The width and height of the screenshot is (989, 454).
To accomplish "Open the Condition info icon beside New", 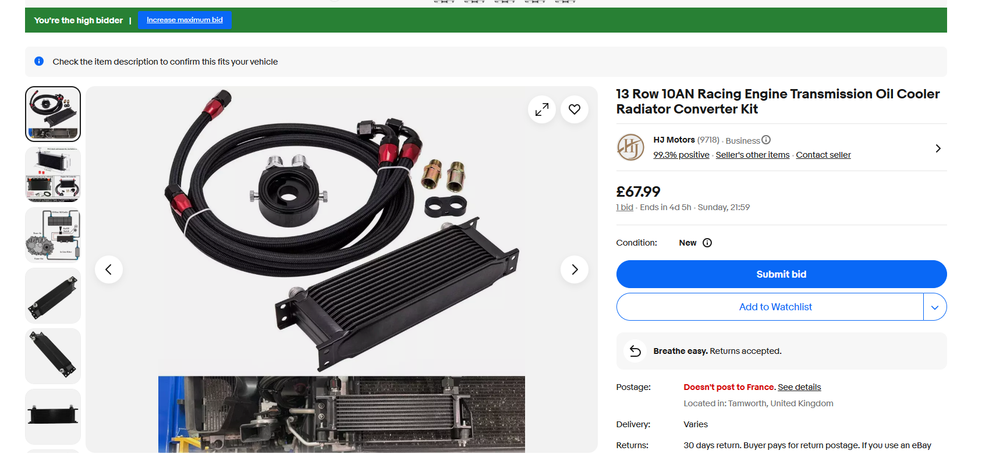I will (707, 243).
